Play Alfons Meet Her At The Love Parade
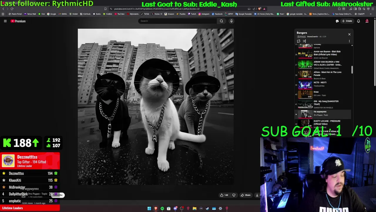376x212 pixels. (323, 75)
